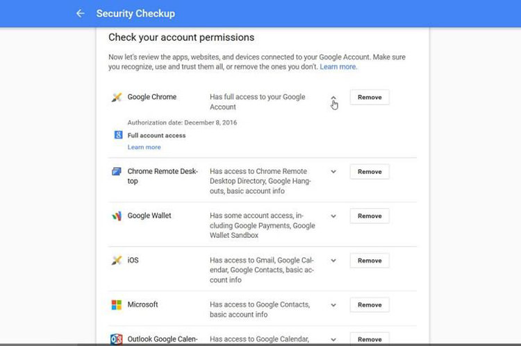The image size is (521, 346).
Task: Click the iOS app icon
Action: [117, 261]
